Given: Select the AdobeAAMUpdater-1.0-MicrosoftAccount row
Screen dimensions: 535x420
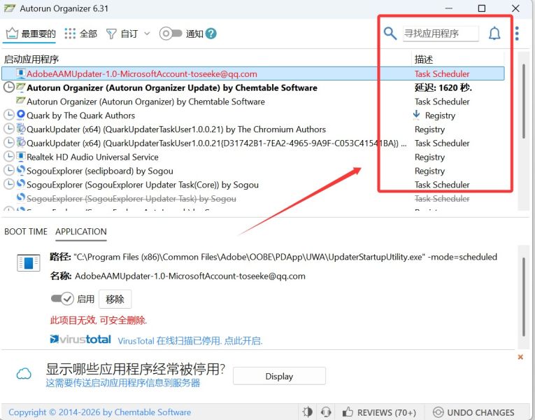Looking at the screenshot, I should point(253,73).
